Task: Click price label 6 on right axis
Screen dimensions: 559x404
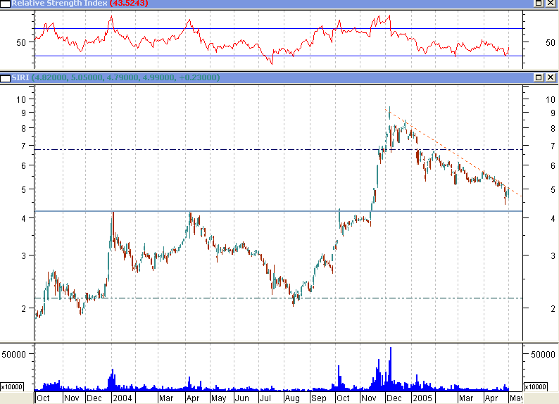Action: coord(553,165)
